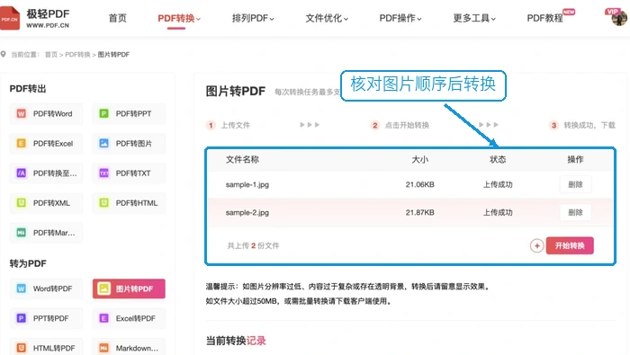Open PDF转换至… tool
The image size is (630, 355).
coord(46,173)
